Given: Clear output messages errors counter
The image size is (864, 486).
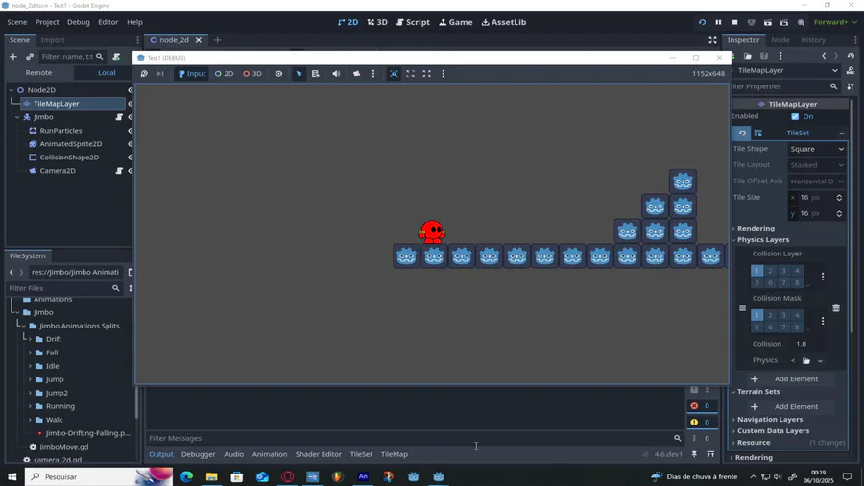Looking at the screenshot, I should (701, 406).
